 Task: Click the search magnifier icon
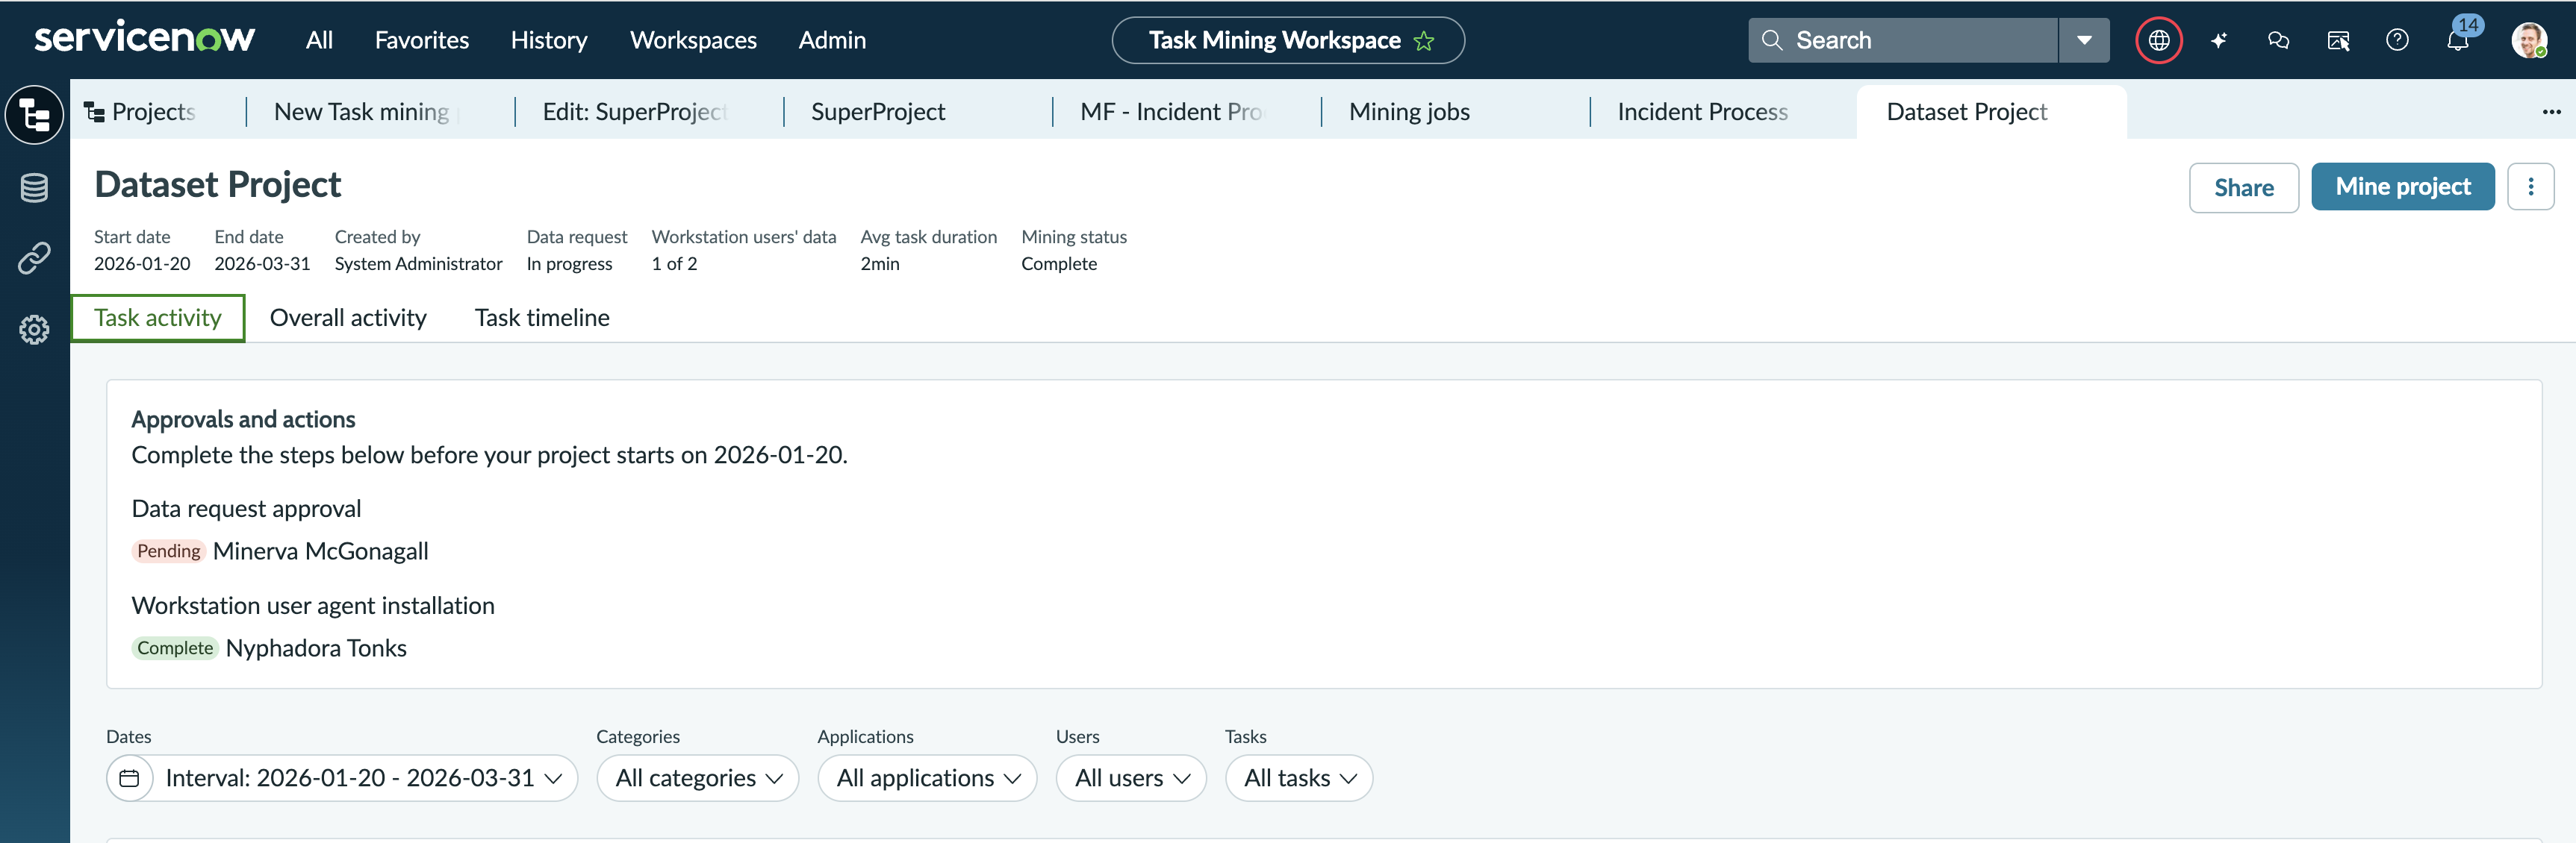(x=1771, y=40)
